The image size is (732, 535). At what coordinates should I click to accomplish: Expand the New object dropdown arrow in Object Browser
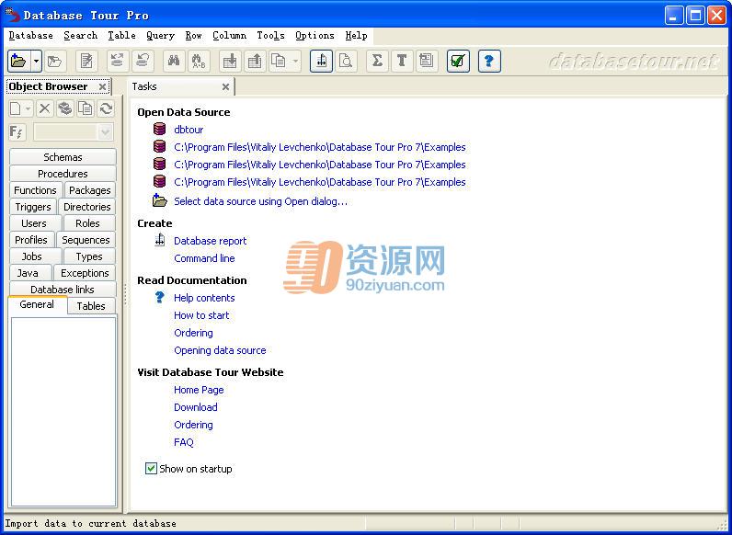pos(28,108)
